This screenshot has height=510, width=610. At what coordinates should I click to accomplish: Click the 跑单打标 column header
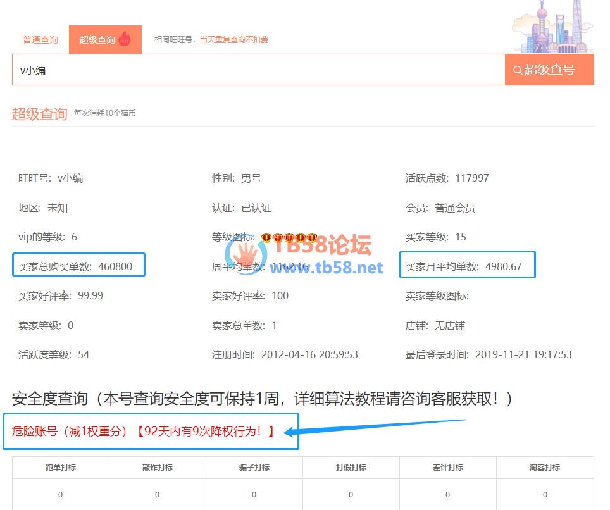point(61,468)
